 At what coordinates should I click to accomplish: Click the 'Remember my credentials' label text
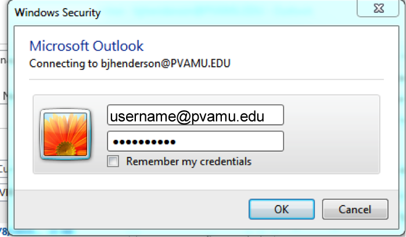189,161
